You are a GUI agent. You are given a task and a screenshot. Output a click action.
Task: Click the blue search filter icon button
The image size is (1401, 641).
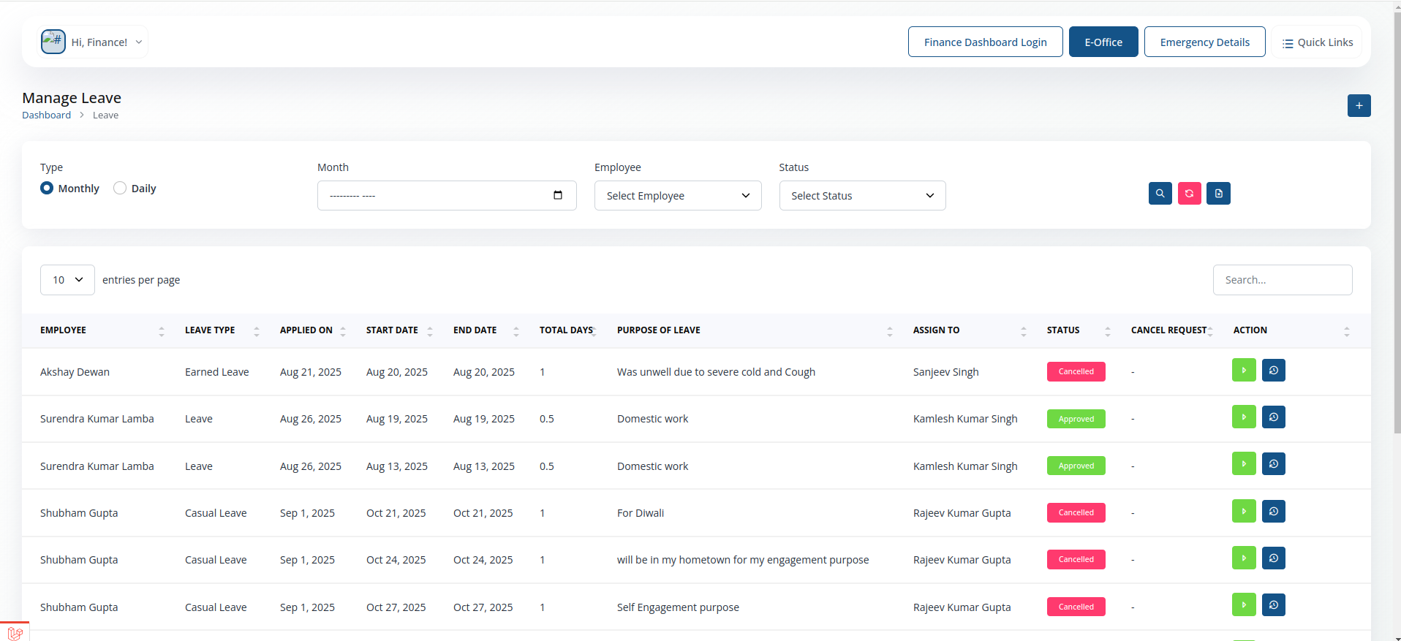1160,193
